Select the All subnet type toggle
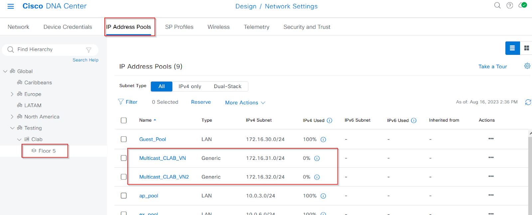The width and height of the screenshot is (532, 215). click(x=162, y=86)
